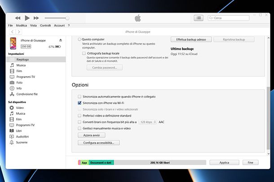Click the Ripristina backup button

coord(234,39)
